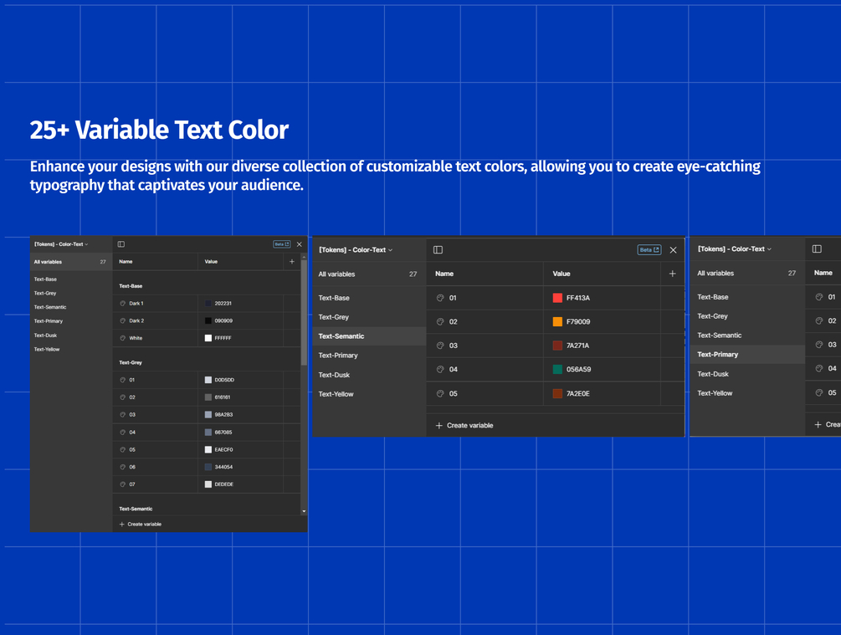Image resolution: width=841 pixels, height=635 pixels.
Task: Expand the Tokens Color-Text collection dropdown in the middle panel
Action: [356, 249]
